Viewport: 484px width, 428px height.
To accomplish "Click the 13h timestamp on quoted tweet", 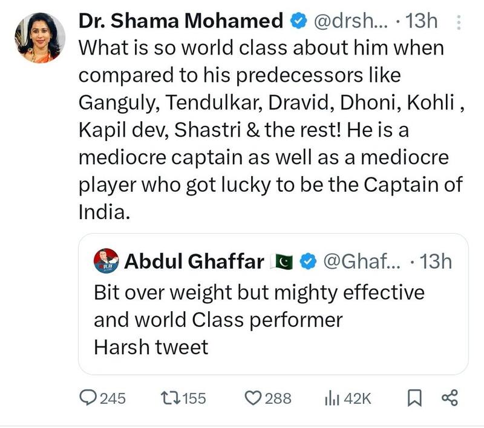I will 436,262.
